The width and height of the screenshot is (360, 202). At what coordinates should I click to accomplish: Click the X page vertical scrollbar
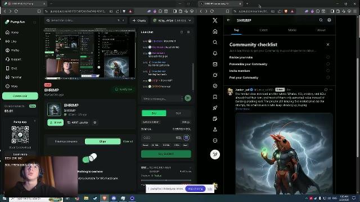358,108
